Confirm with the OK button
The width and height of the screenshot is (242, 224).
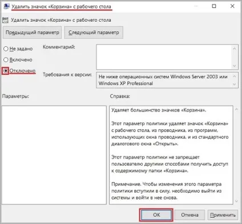[156, 215]
